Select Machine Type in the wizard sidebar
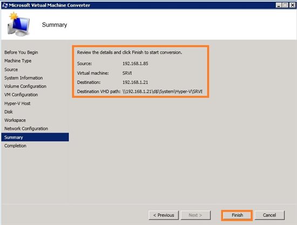 click(18, 61)
